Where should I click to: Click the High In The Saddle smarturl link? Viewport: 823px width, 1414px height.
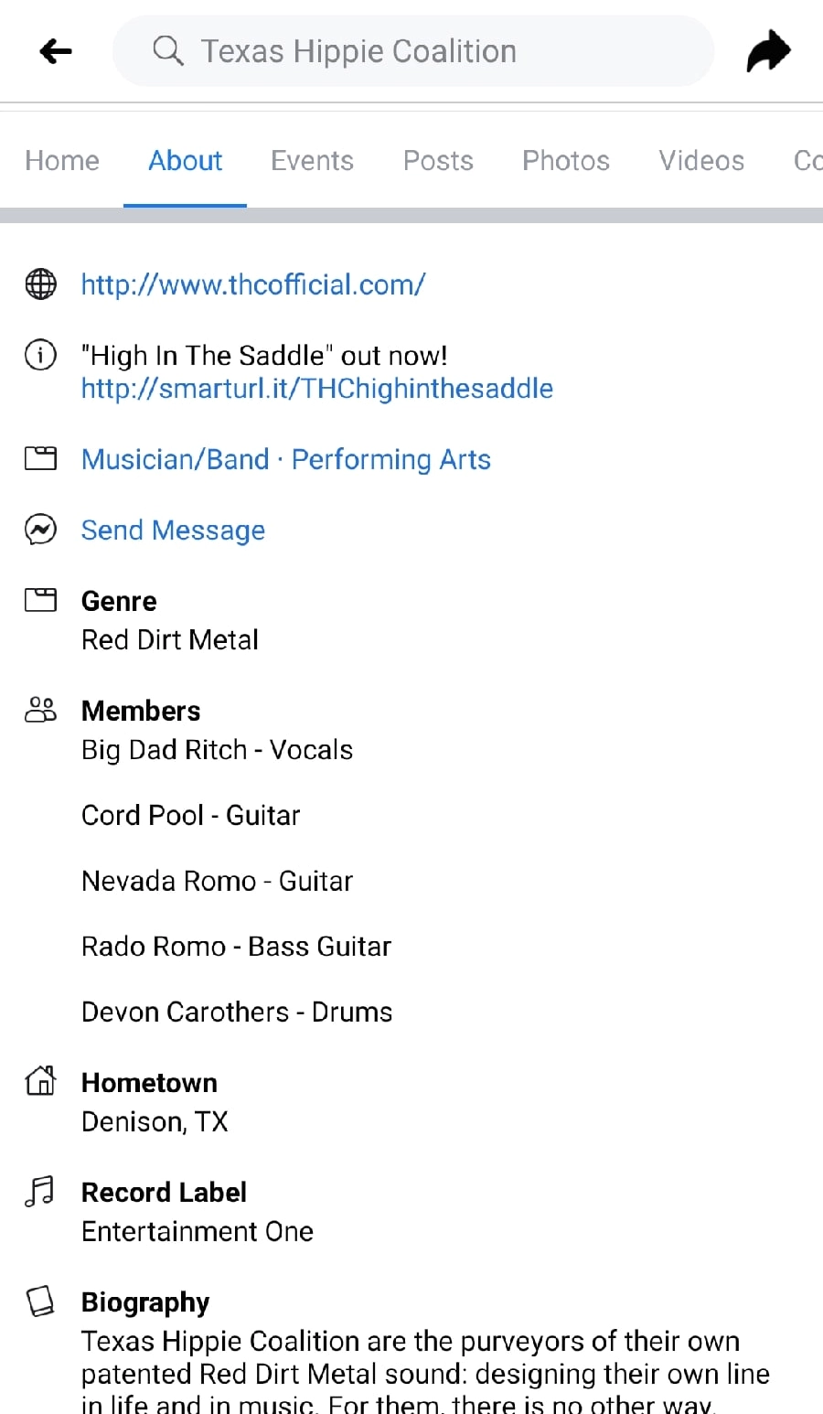tap(316, 388)
